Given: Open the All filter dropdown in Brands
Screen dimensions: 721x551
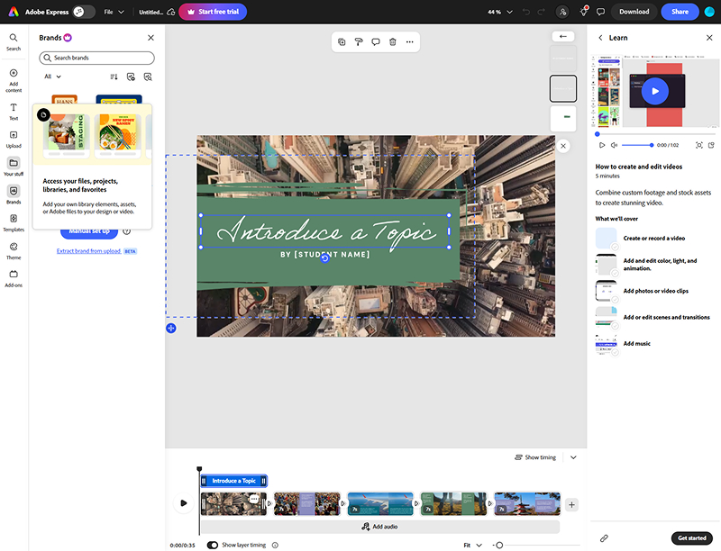Looking at the screenshot, I should pos(52,77).
